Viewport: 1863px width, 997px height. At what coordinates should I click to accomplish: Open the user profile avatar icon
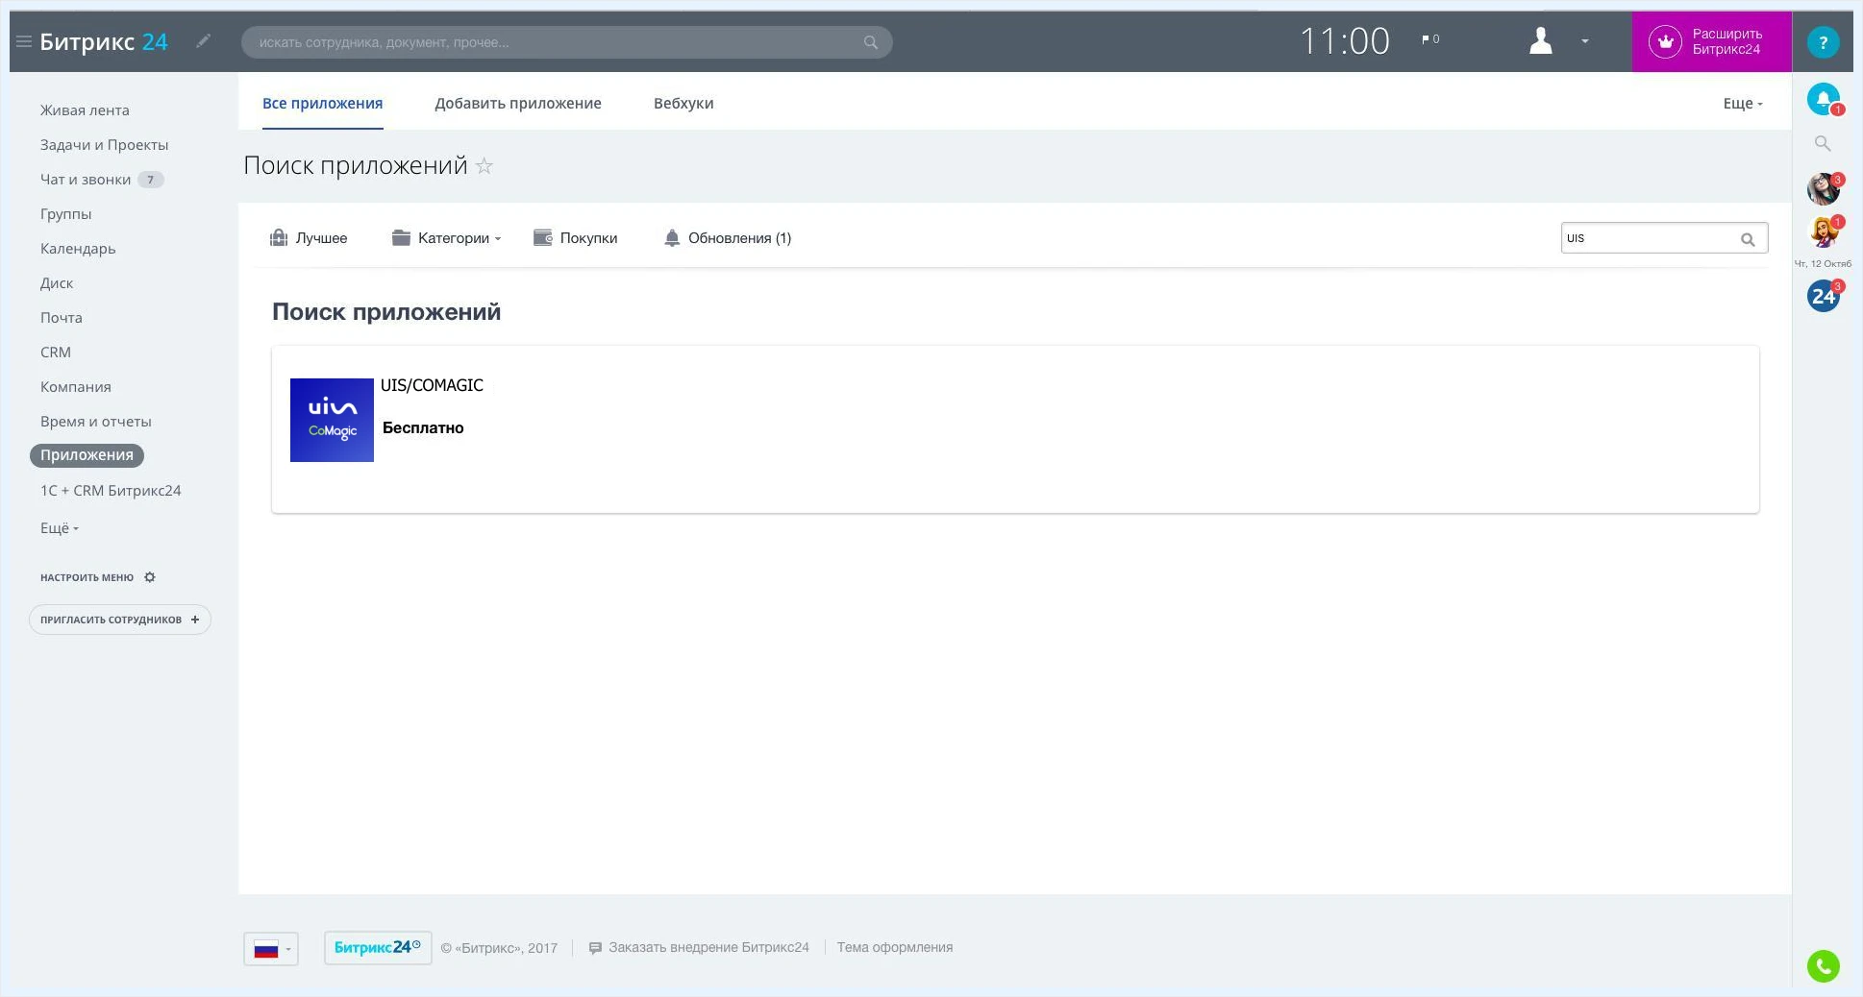click(x=1541, y=40)
